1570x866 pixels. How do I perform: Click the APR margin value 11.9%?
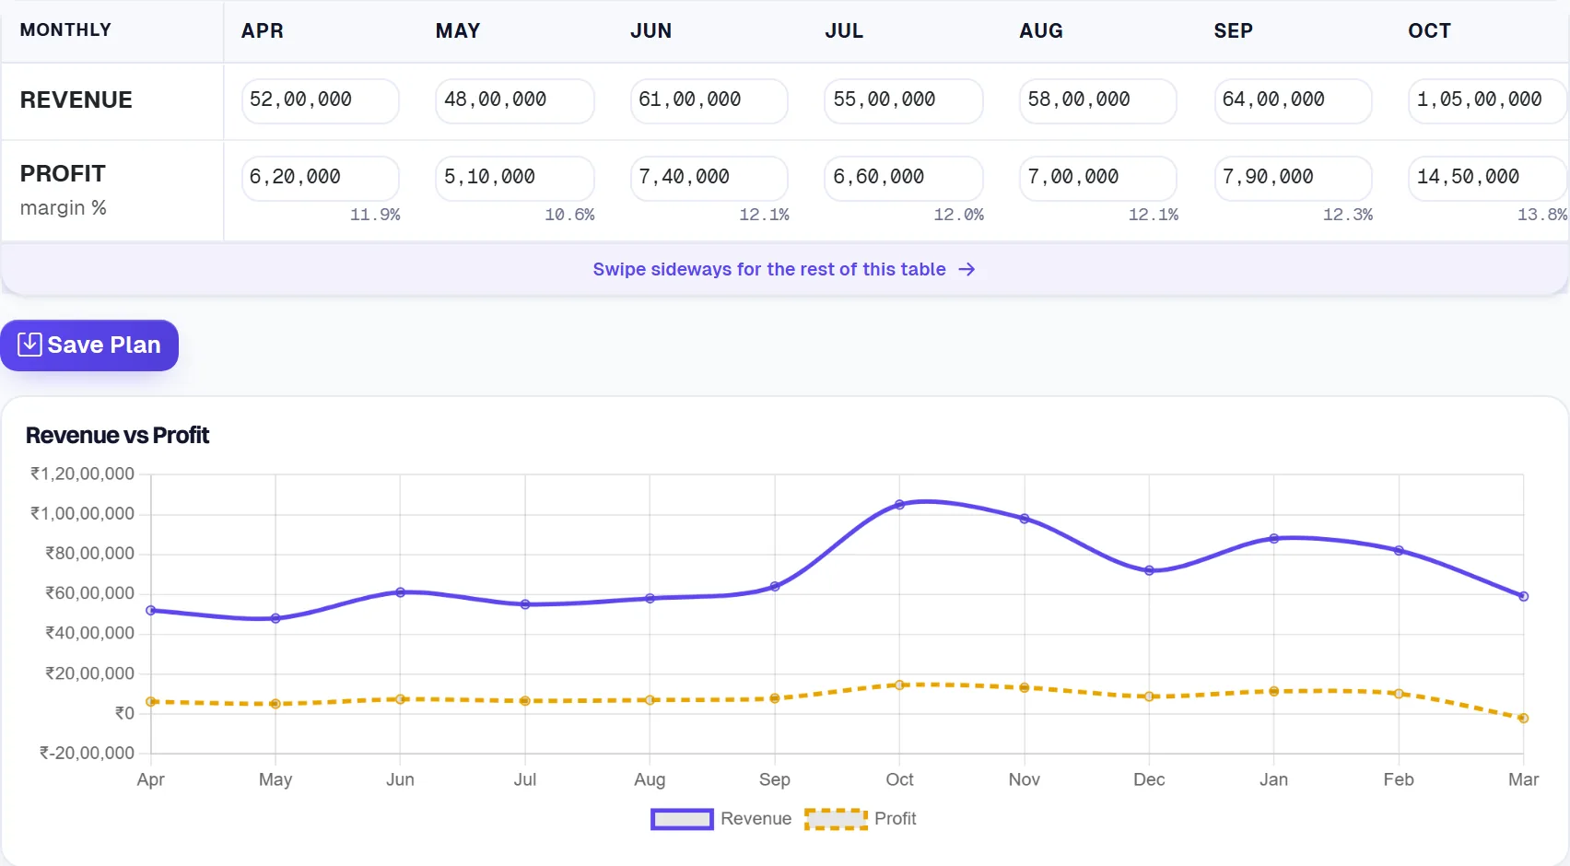coord(375,215)
